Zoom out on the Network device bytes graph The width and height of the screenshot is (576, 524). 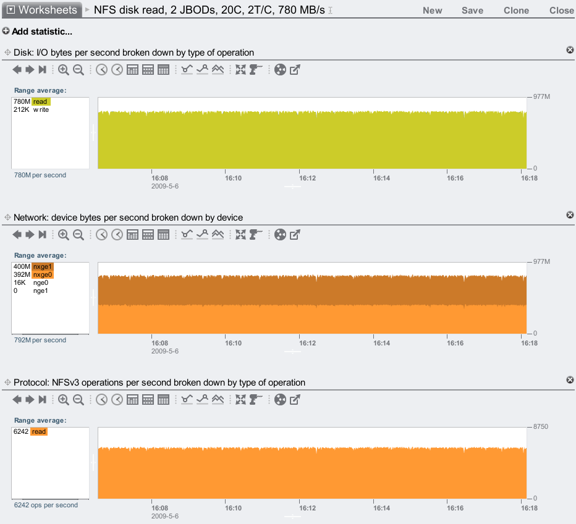coord(78,235)
